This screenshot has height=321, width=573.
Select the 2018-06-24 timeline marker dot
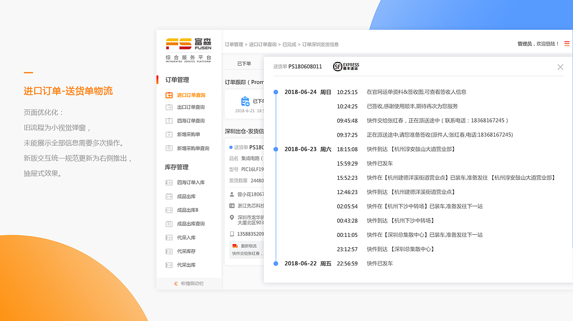coord(276,92)
